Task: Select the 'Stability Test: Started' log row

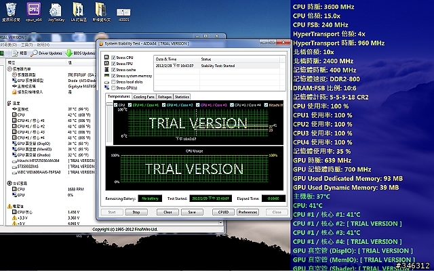Action: (x=217, y=66)
